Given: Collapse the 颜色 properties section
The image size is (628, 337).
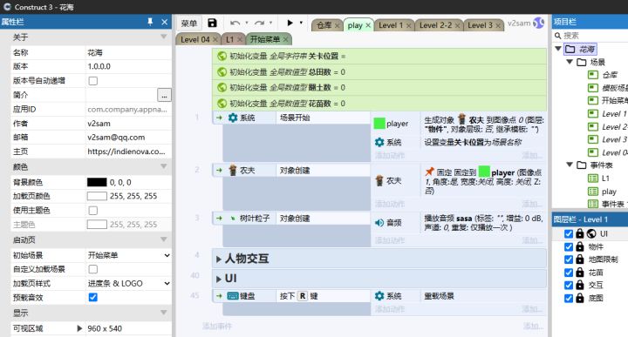Looking at the screenshot, I should coord(164,166).
